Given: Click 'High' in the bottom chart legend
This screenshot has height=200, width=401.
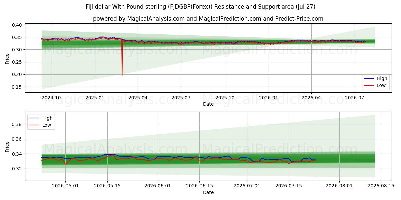Looking at the screenshot, I should pyautogui.click(x=47, y=118).
